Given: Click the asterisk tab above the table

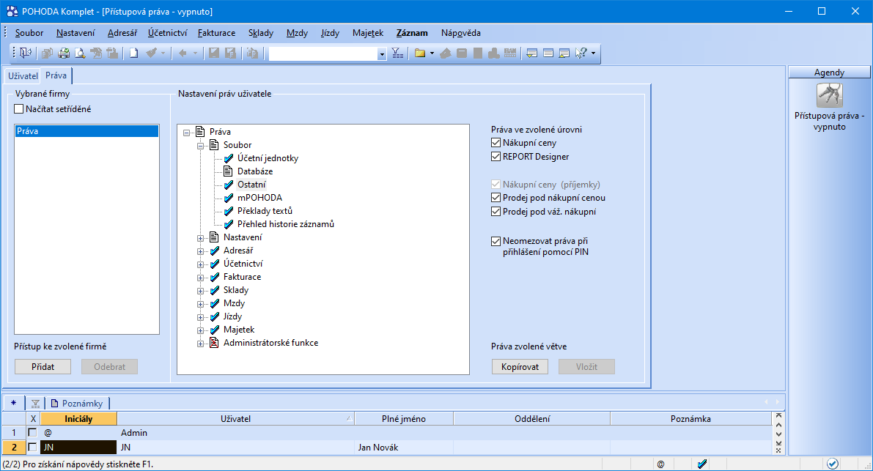Looking at the screenshot, I should pyautogui.click(x=13, y=403).
